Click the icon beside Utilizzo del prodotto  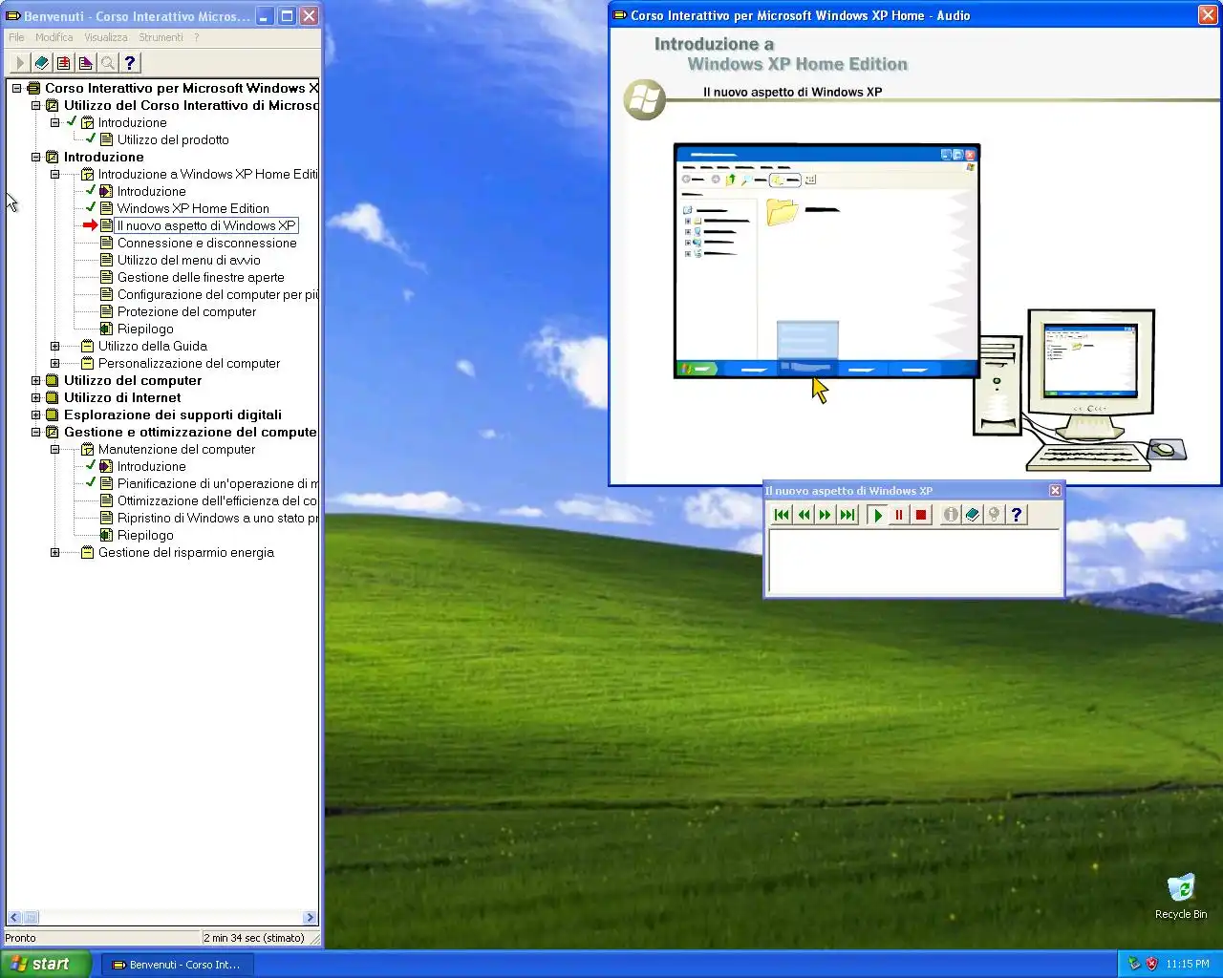point(106,139)
